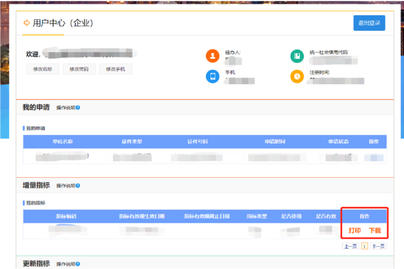404x269 pixels.
Task: Select page number 1 in pagination
Action: point(365,246)
